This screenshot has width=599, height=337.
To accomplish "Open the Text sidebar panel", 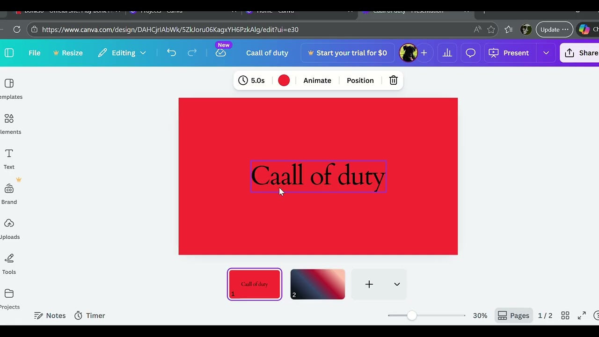I will 9,160.
